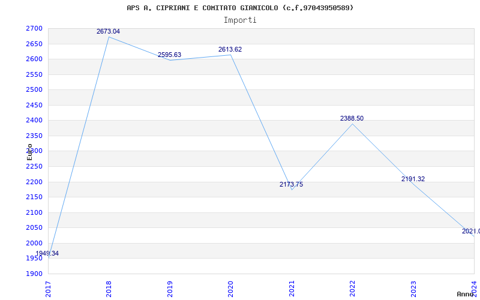This screenshot has width=480, height=300.
Task: Click the x-axis year 2019
Action: (x=170, y=289)
